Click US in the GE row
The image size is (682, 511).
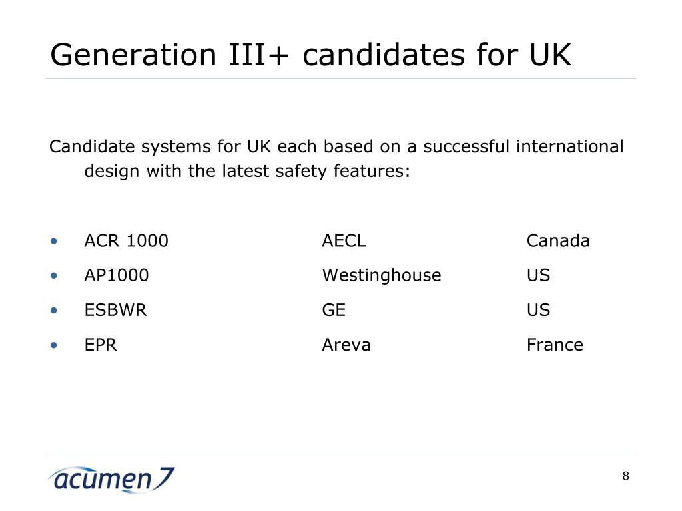click(x=538, y=310)
